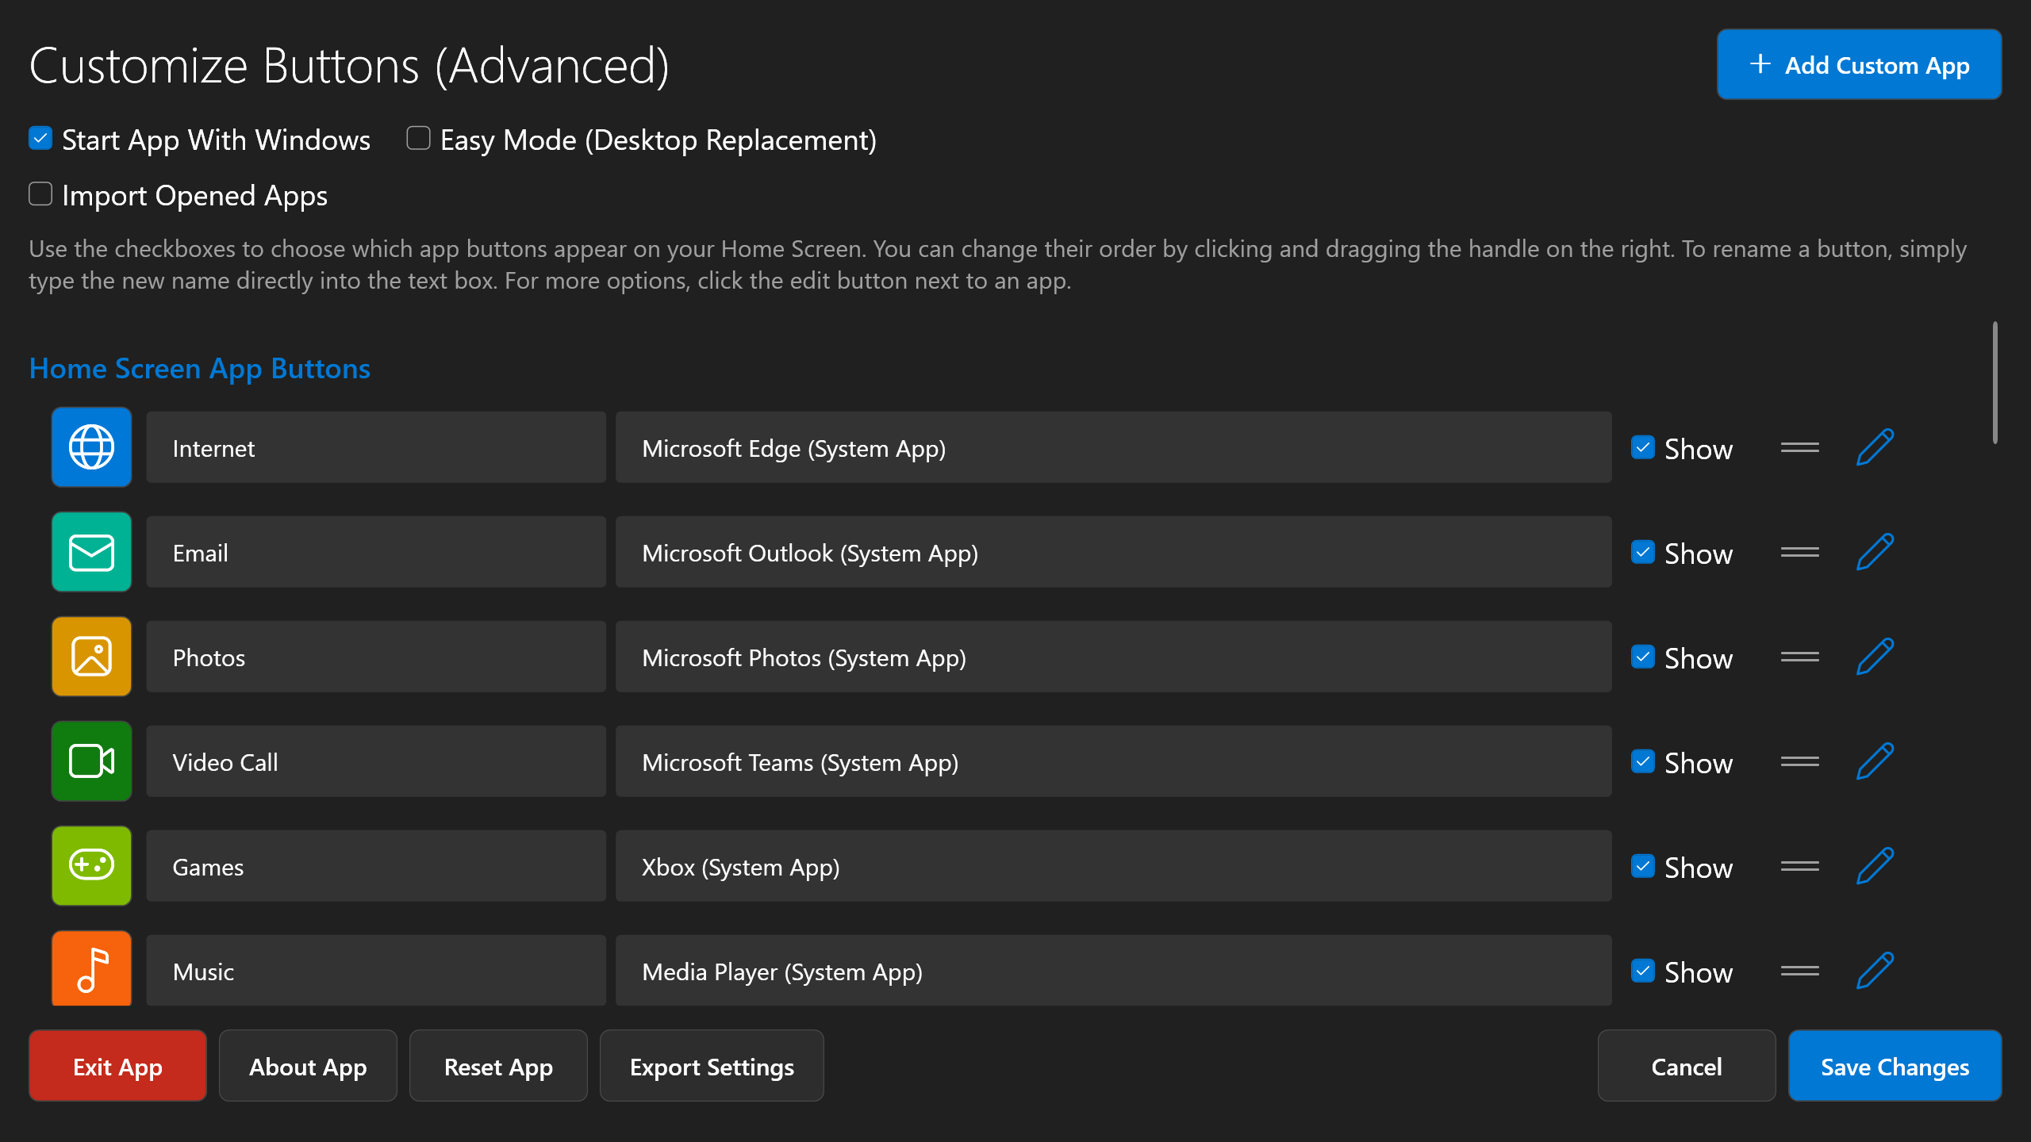Uncheck Show for the Photos button

pyautogui.click(x=1643, y=657)
